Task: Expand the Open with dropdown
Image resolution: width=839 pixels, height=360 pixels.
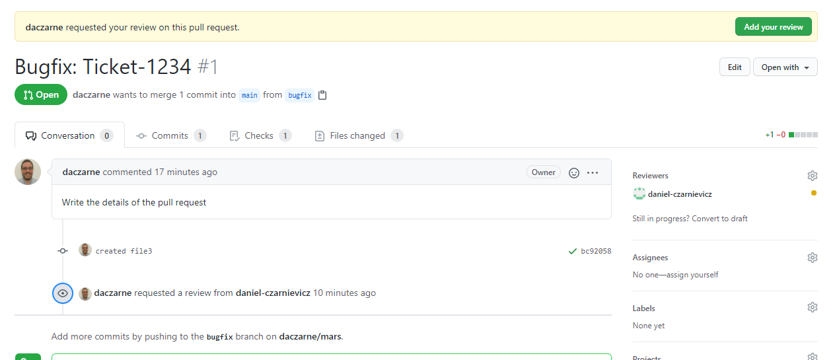Action: tap(785, 67)
